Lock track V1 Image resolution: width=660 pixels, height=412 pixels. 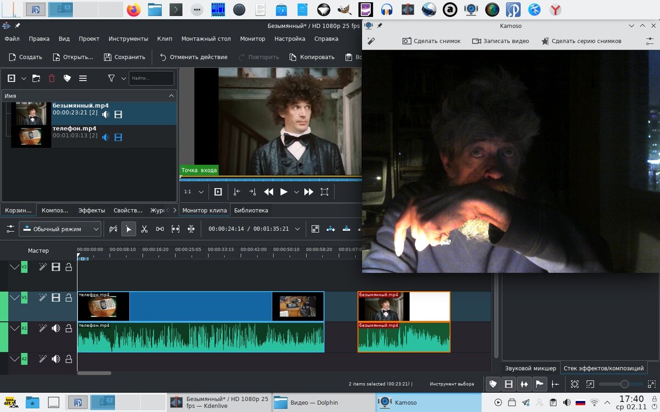[x=69, y=297]
